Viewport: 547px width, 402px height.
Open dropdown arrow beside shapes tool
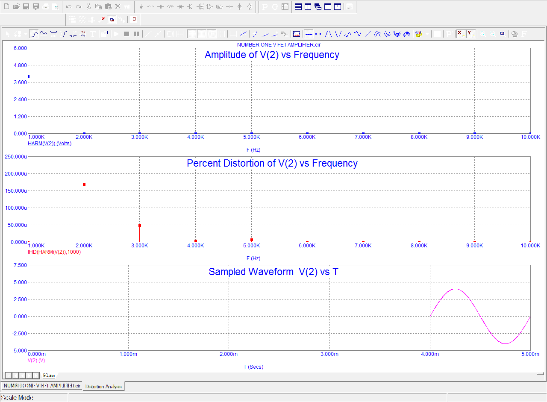[x=26, y=34]
